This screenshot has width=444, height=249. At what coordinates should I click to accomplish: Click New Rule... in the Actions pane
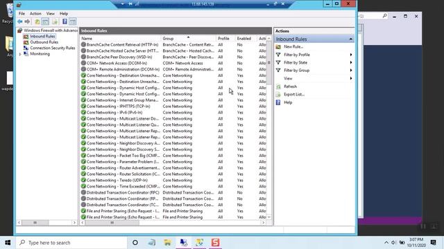tap(293, 46)
